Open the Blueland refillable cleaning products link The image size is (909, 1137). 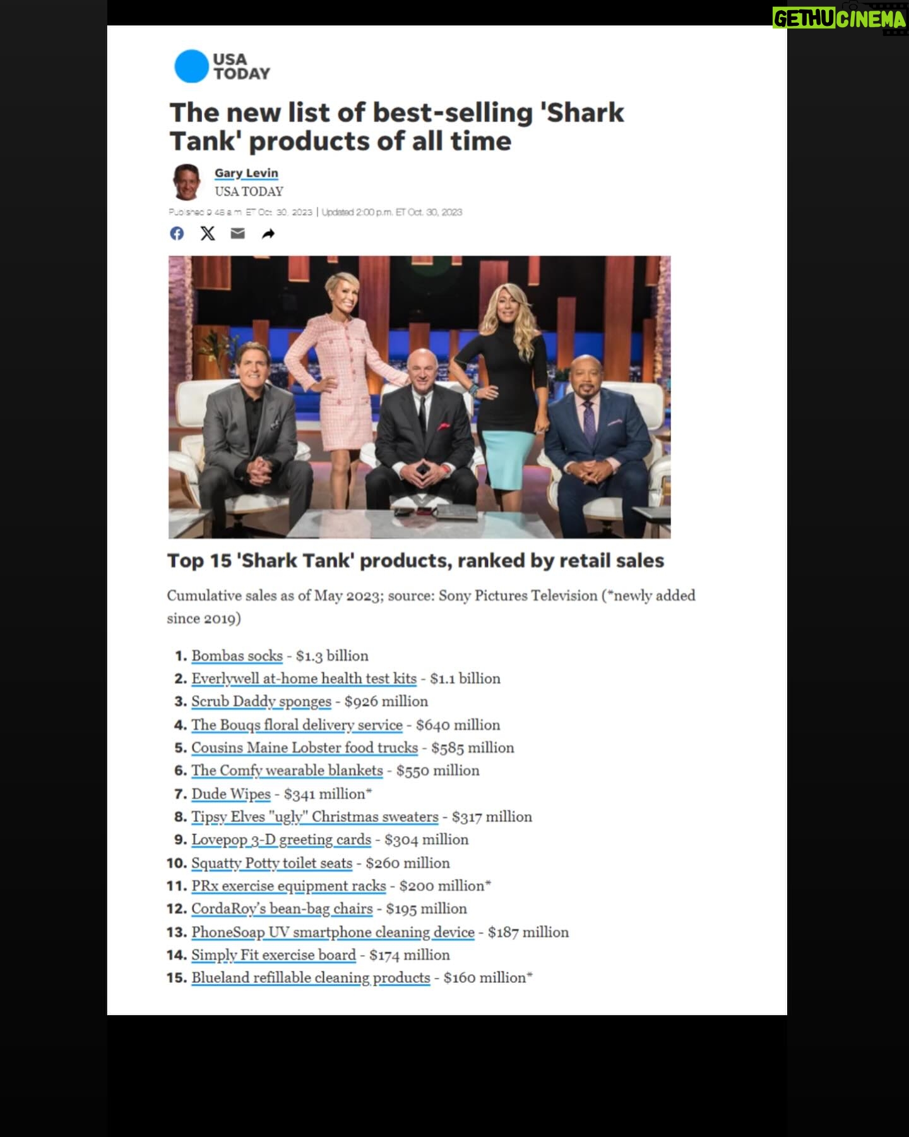pyautogui.click(x=311, y=978)
